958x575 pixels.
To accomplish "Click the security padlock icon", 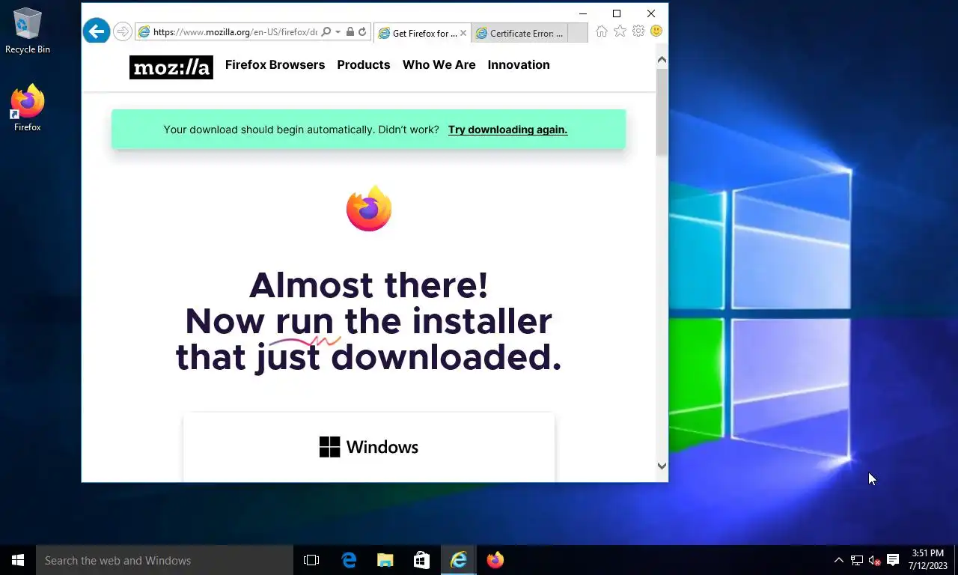I will click(x=350, y=32).
